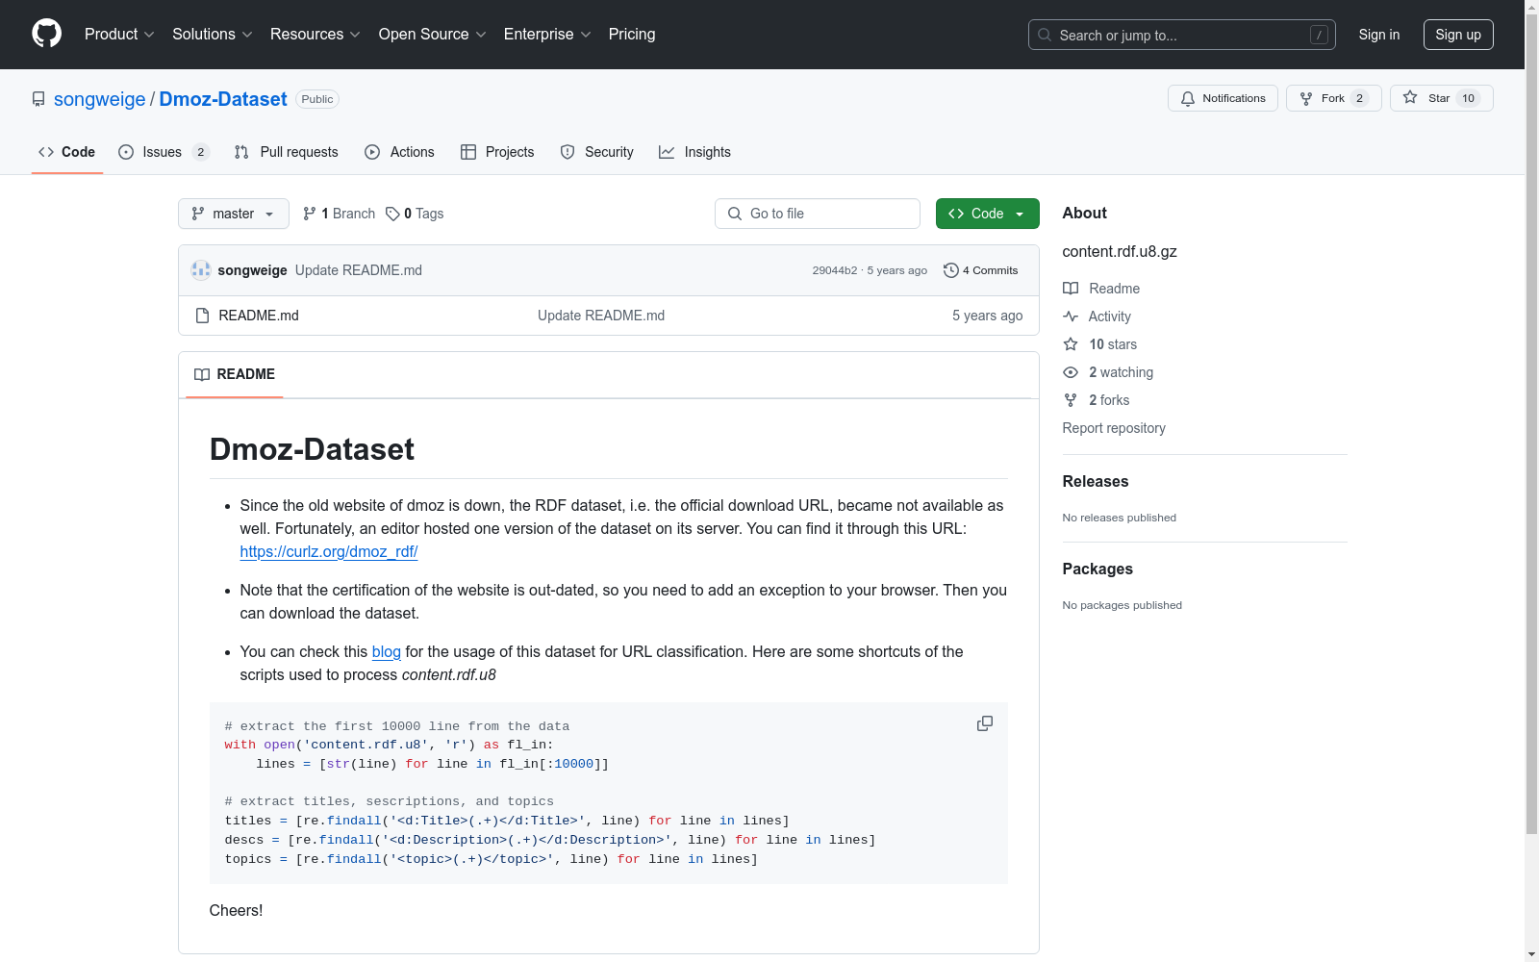Switch to the Insights tab
1539x962 pixels.
(695, 152)
